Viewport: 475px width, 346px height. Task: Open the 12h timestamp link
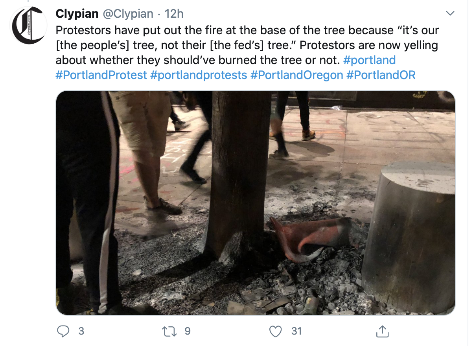[x=174, y=14]
